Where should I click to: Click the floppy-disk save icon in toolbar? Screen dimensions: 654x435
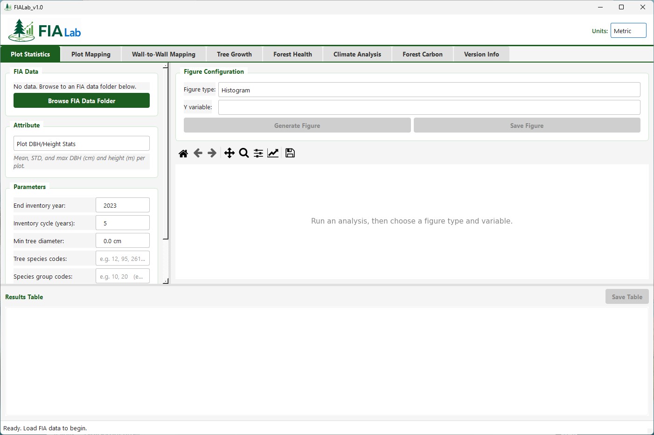point(290,153)
